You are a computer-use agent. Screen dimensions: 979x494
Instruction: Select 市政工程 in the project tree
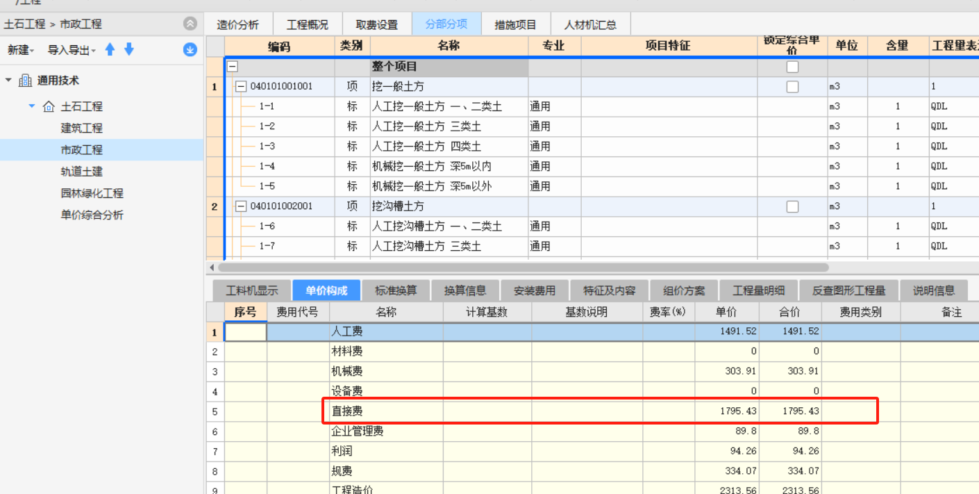[81, 149]
